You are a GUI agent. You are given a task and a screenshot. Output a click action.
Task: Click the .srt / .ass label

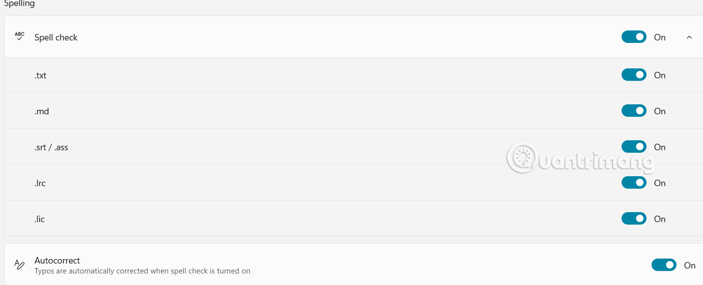coord(51,147)
